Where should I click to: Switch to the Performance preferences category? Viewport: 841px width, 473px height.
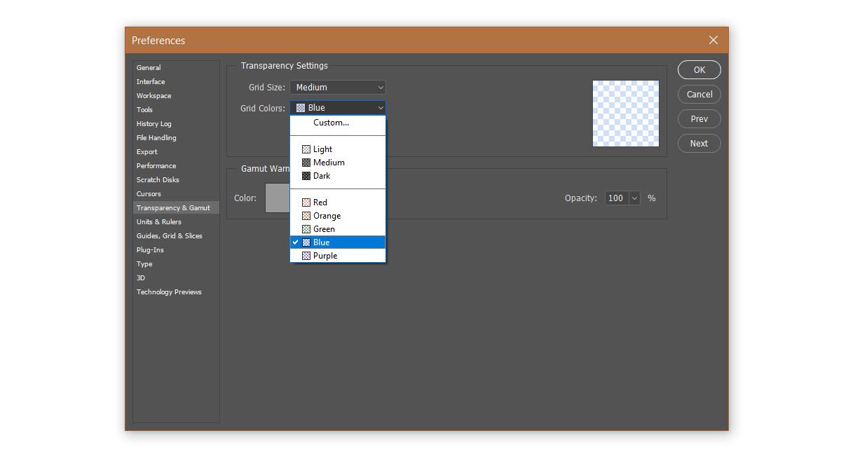[x=156, y=166]
